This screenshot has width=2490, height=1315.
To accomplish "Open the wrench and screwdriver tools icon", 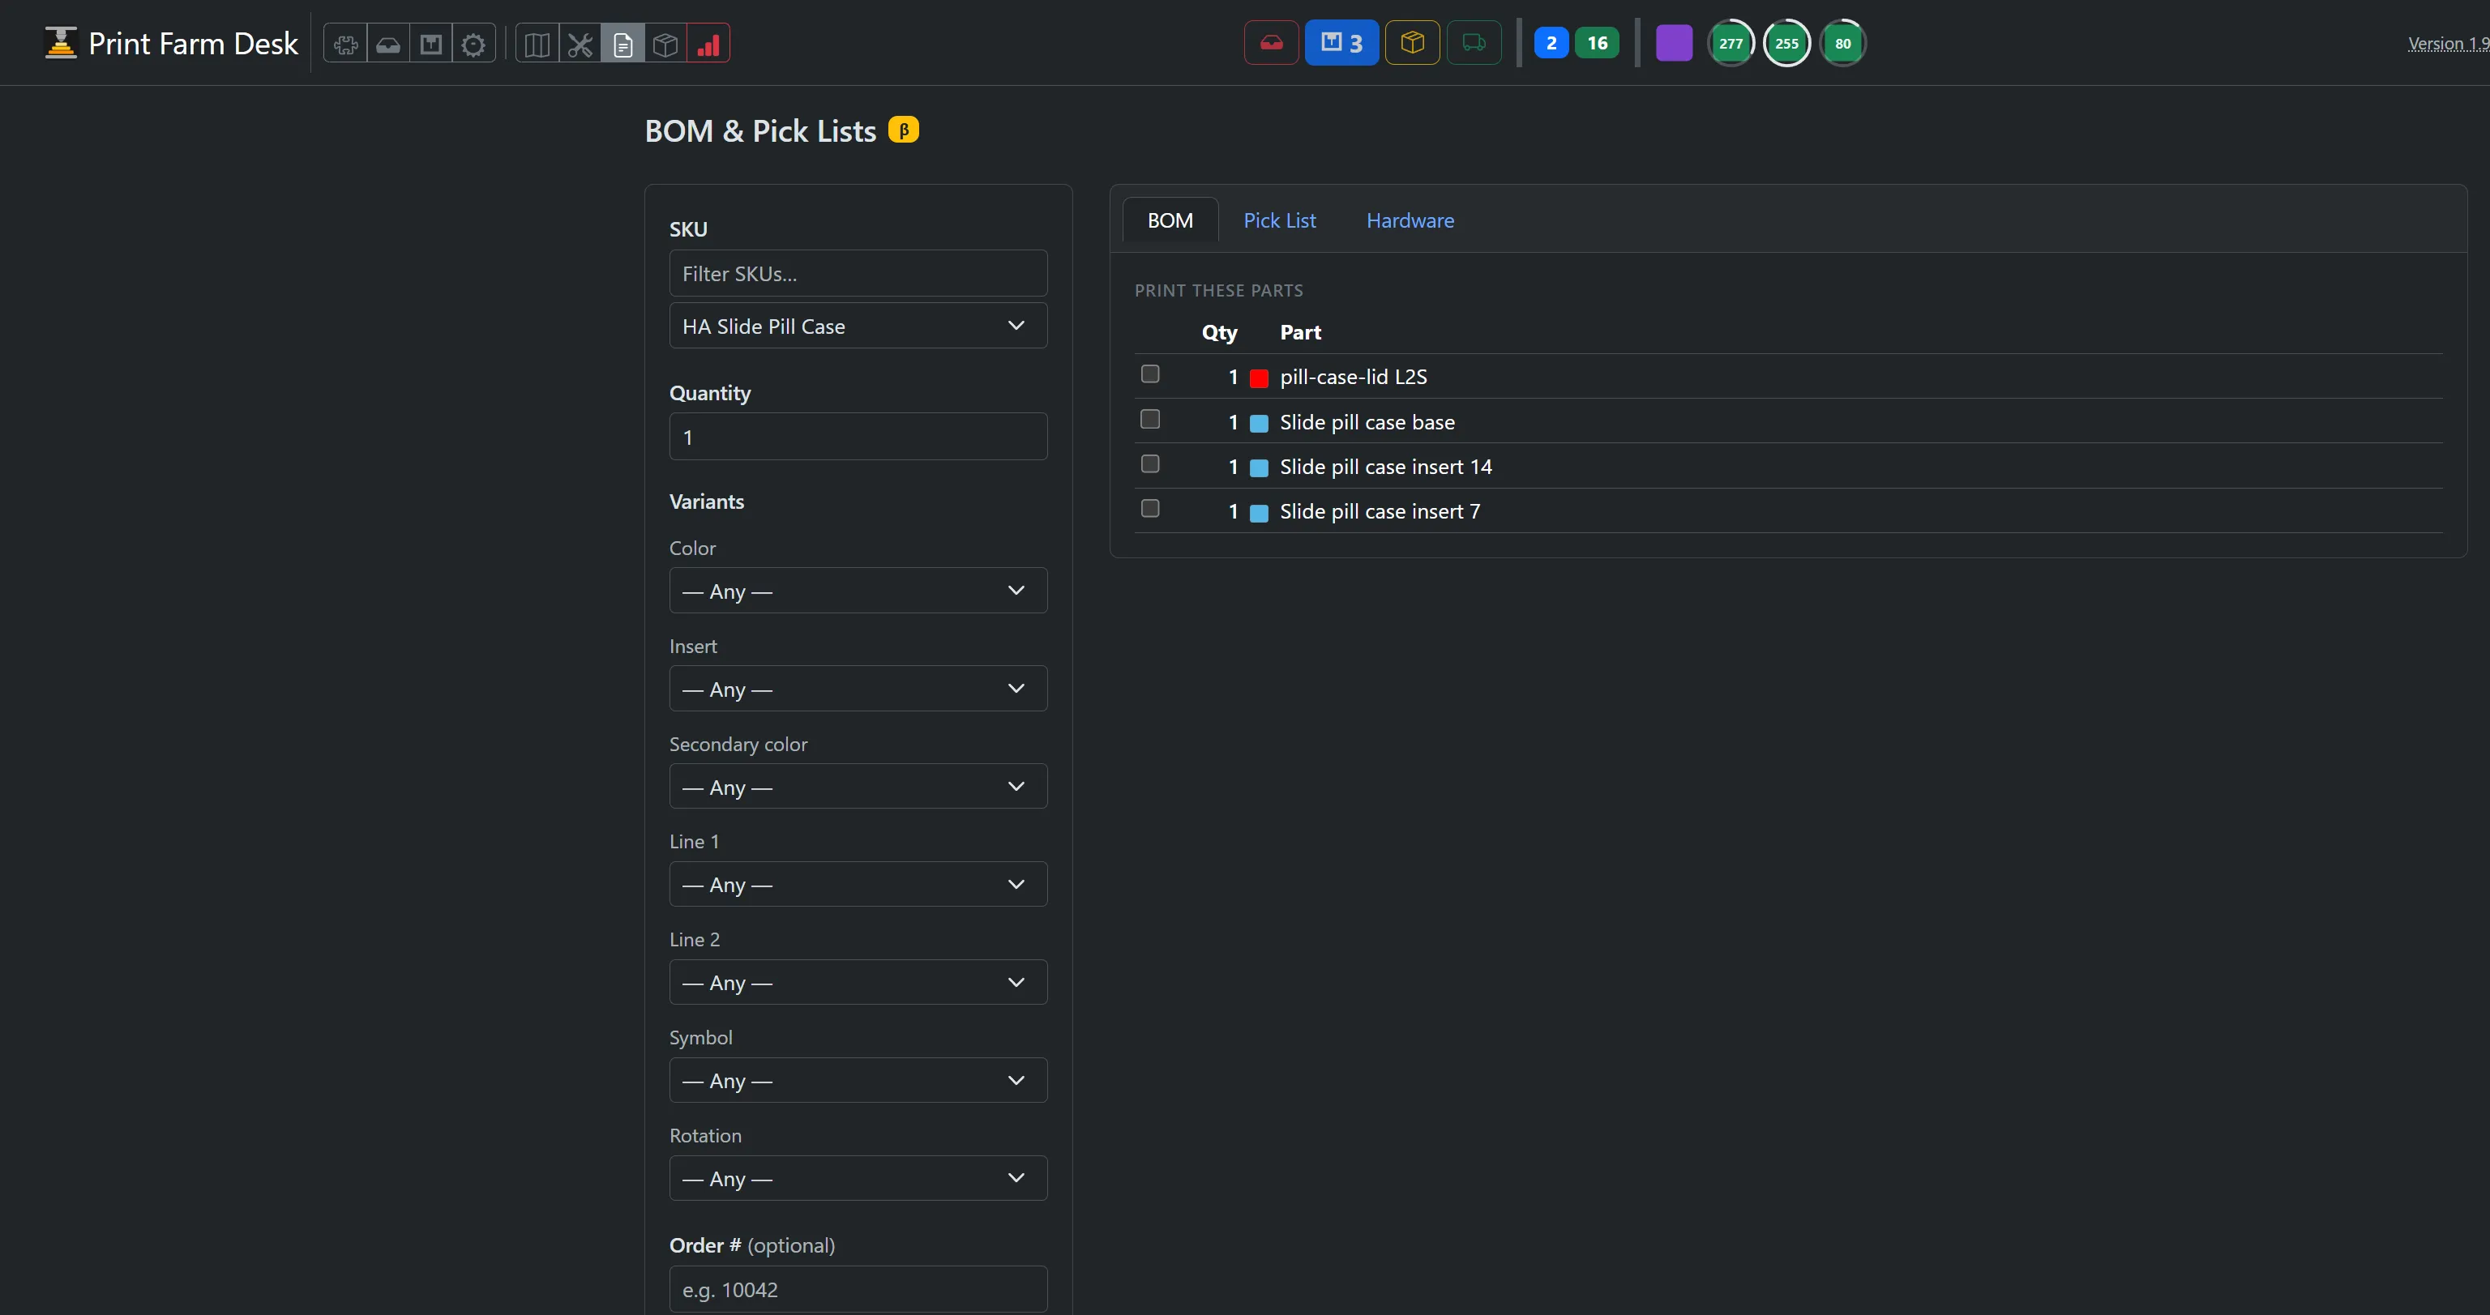I will pos(580,44).
